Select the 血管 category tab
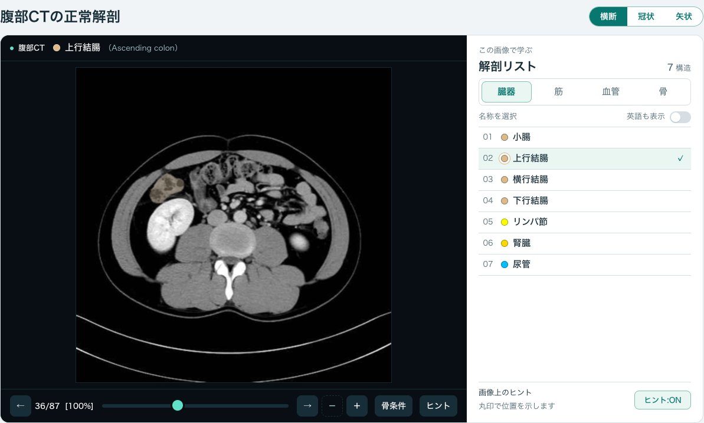This screenshot has width=704, height=423. tap(611, 92)
